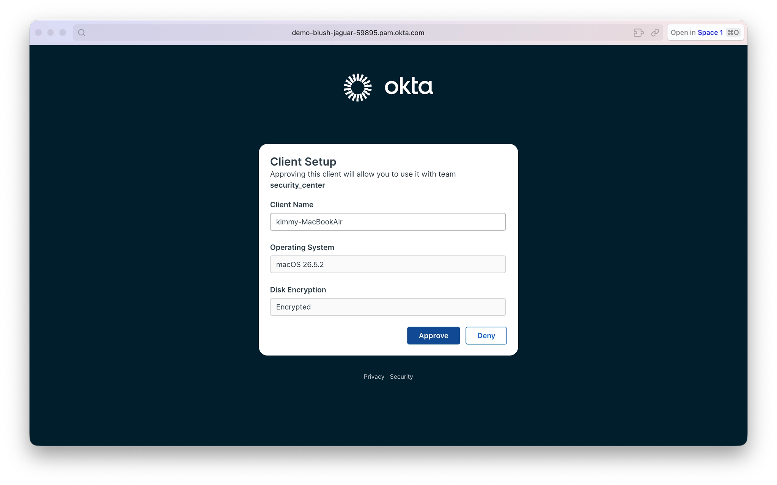Click the Disk Encryption Encrypted field
This screenshot has width=777, height=485.
(x=388, y=307)
